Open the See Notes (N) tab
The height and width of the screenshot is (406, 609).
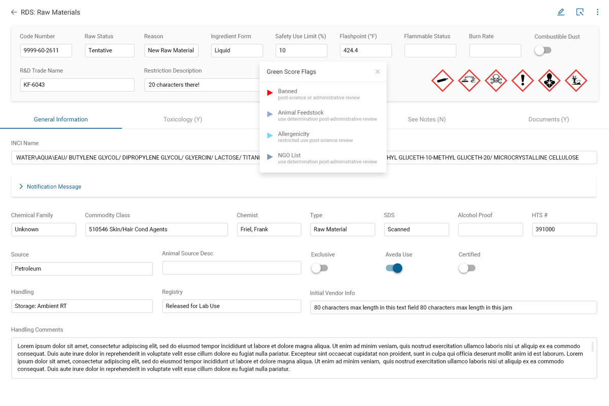pos(427,119)
